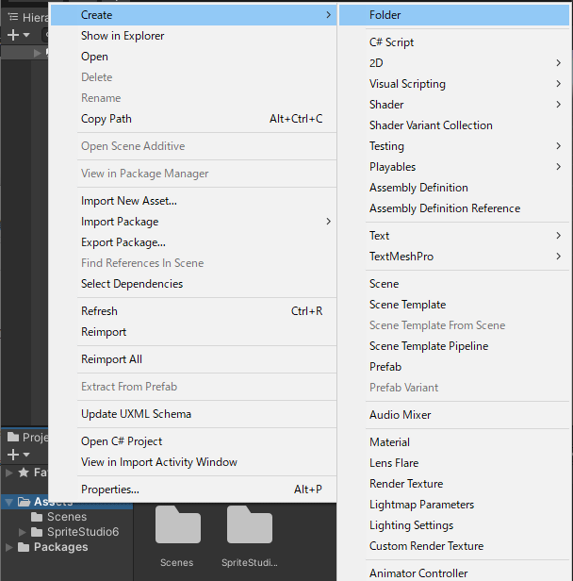
Task: Select Assembly Definition entry
Action: (454, 188)
